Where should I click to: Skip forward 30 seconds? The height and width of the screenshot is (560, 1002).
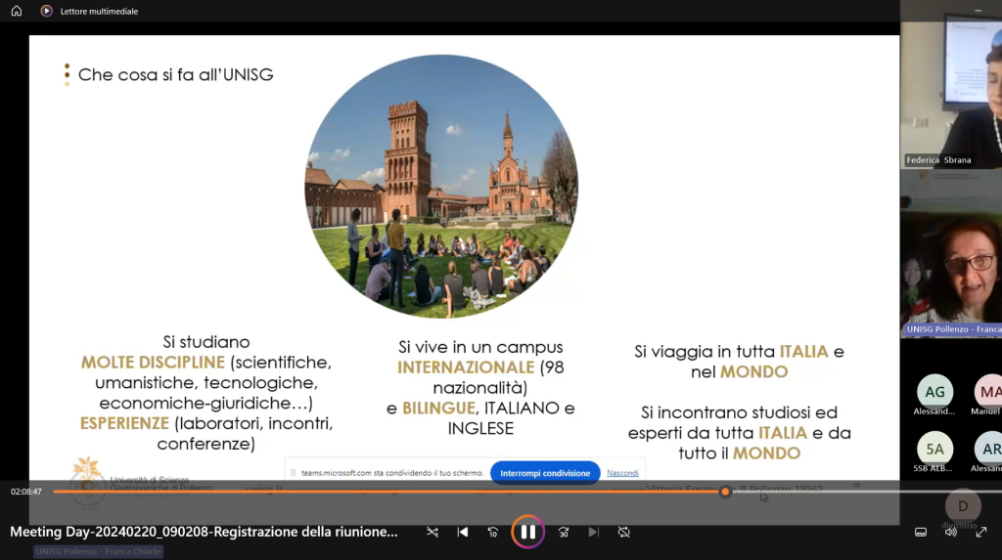click(x=564, y=532)
